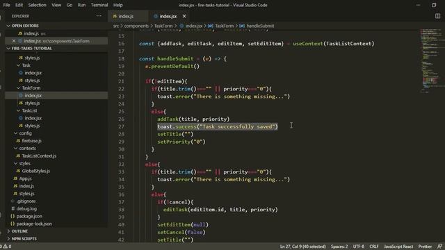
Task: Open warnings and errors count in status bar
Action: coord(6,247)
